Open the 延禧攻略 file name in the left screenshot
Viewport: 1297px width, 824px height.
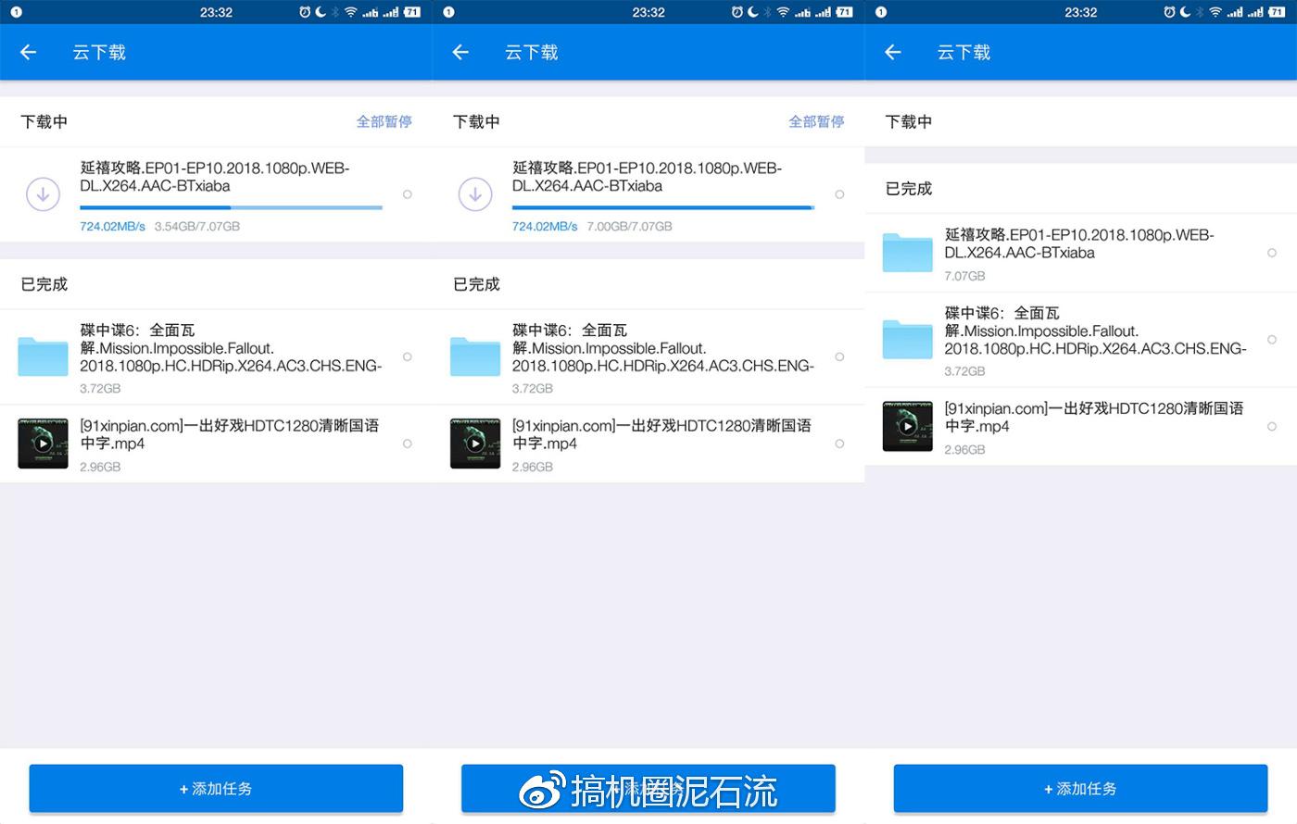tap(215, 177)
